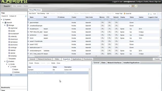Click New Desktop
Screen dimensions: 162x91
(x=41, y=13)
